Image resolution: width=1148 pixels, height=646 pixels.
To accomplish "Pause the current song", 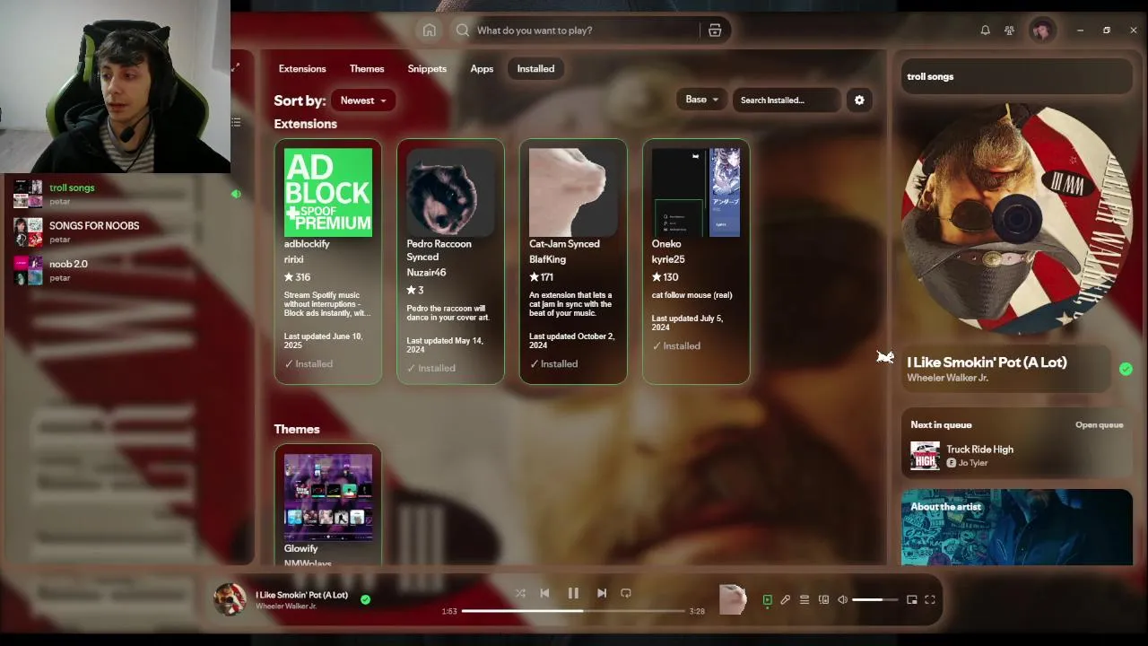I will click(x=573, y=593).
